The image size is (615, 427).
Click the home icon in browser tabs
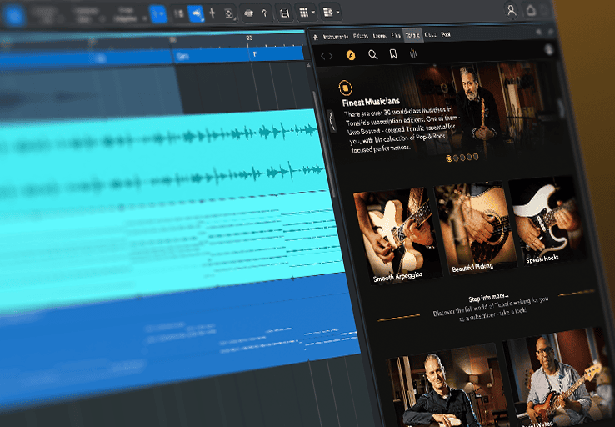[316, 36]
